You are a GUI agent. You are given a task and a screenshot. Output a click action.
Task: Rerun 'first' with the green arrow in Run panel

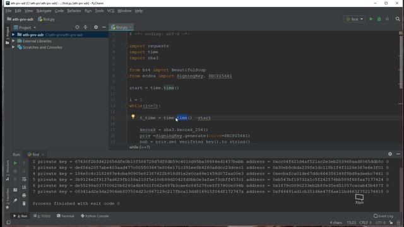tap(15, 163)
